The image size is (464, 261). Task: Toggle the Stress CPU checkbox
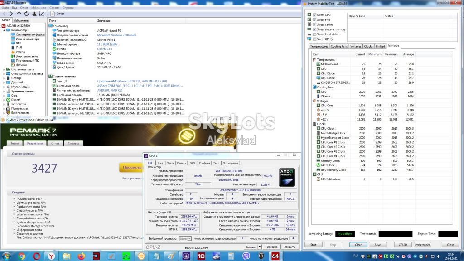click(315, 15)
